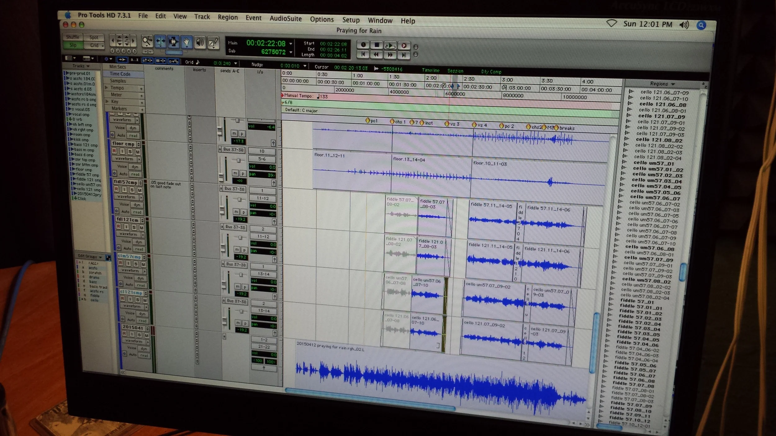Open the Track menu
Screen dimensions: 776x436
tap(202, 17)
